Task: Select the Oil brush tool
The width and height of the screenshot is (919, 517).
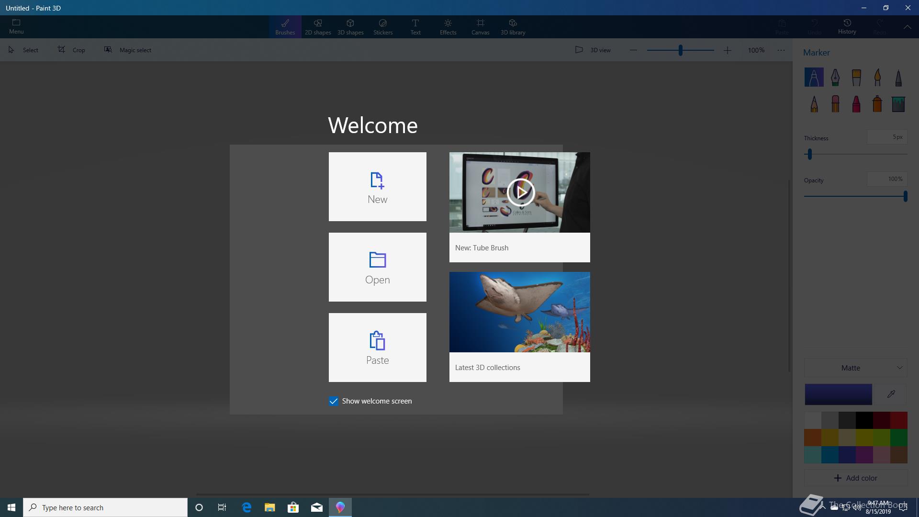Action: 856,77
